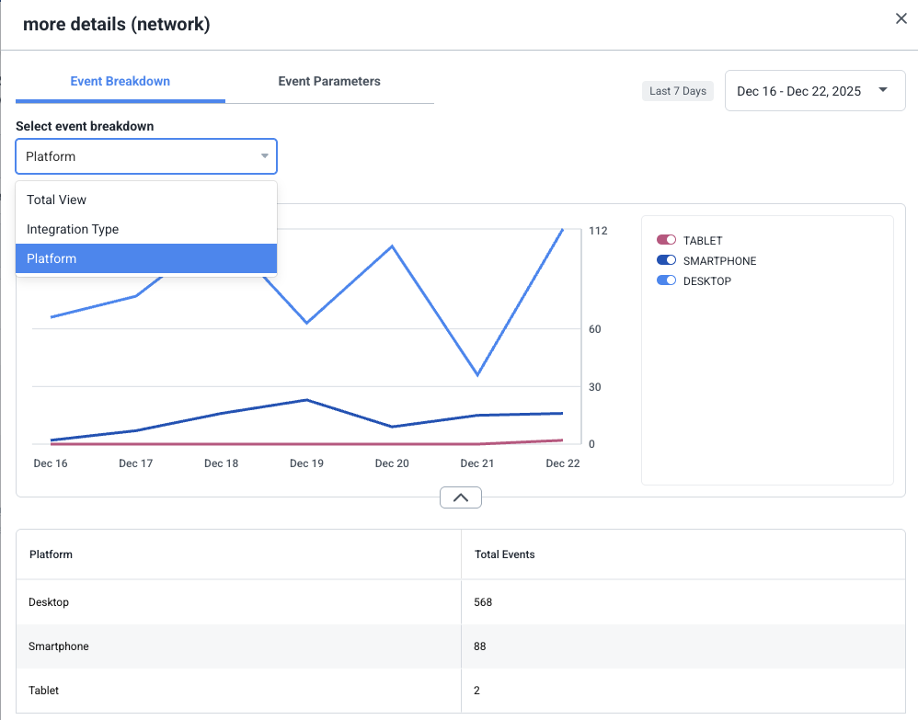
Task: Disable the DESKTOP series switch
Action: pos(666,280)
